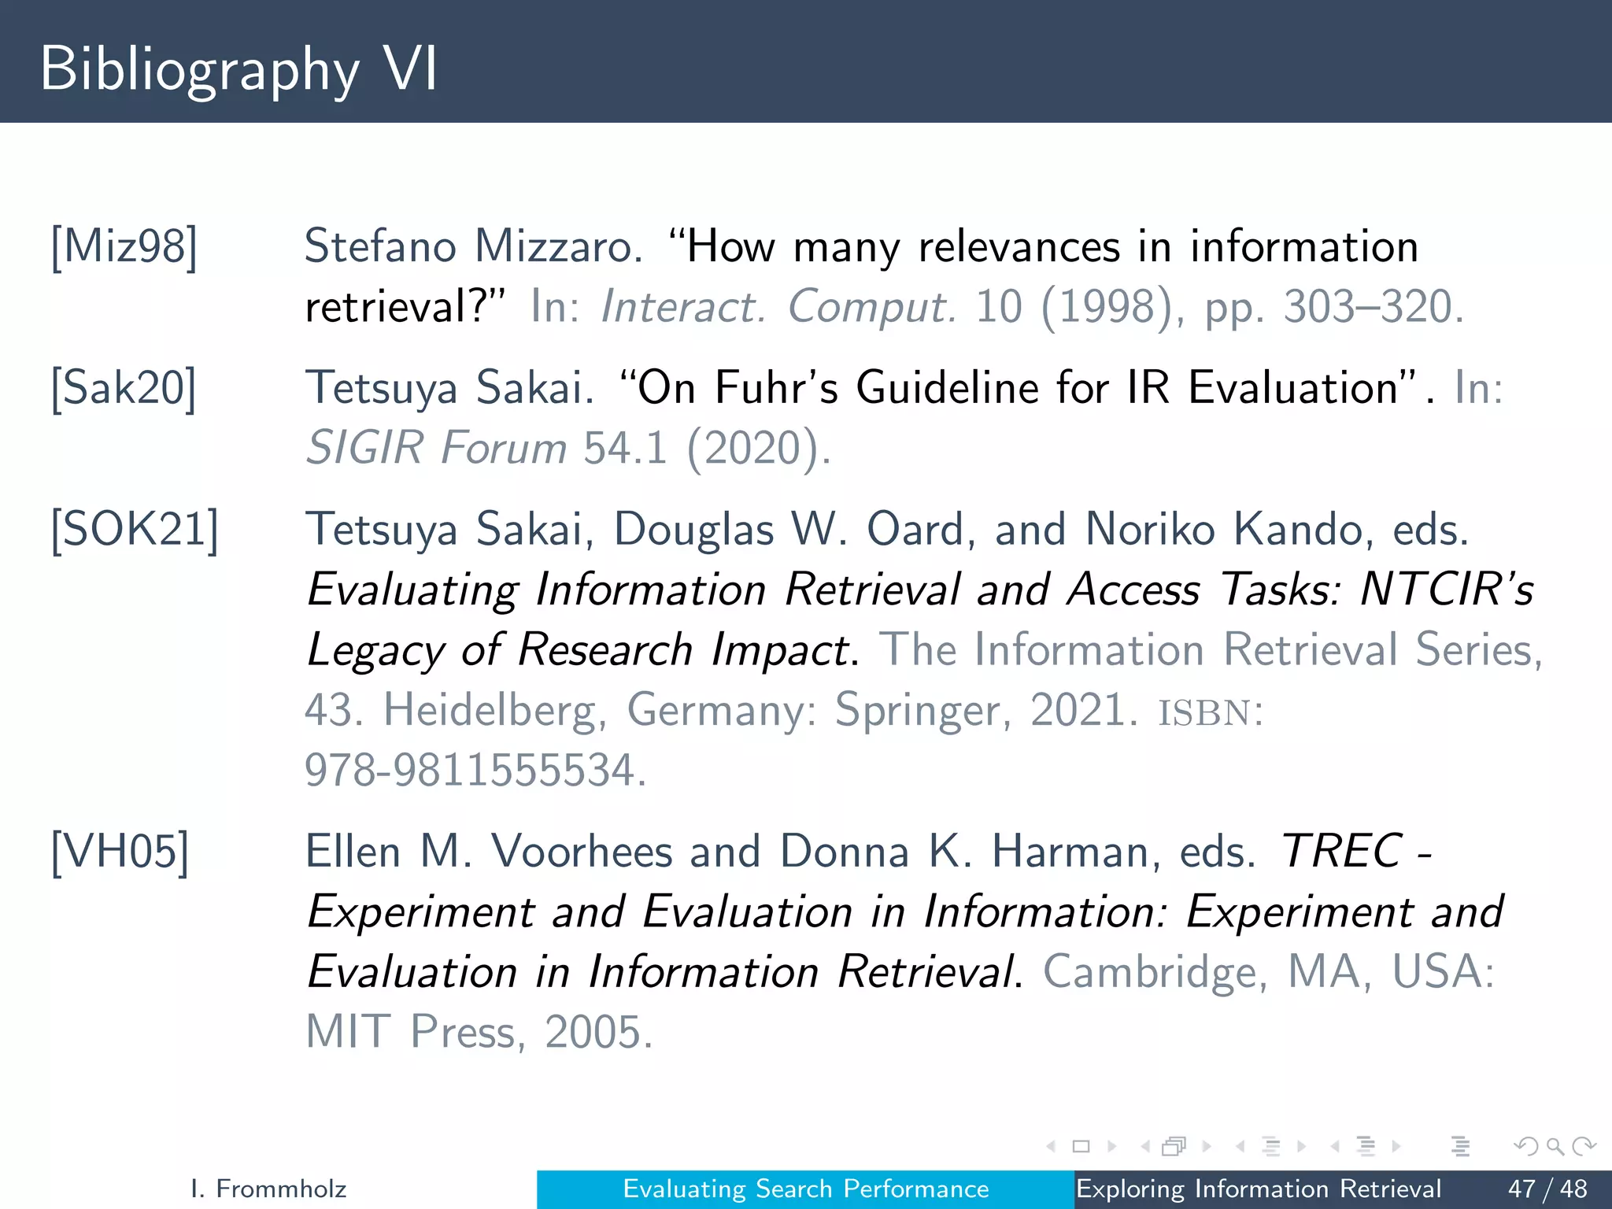This screenshot has width=1612, height=1209.
Task: Click the section navigation icon
Action: (x=1366, y=1146)
